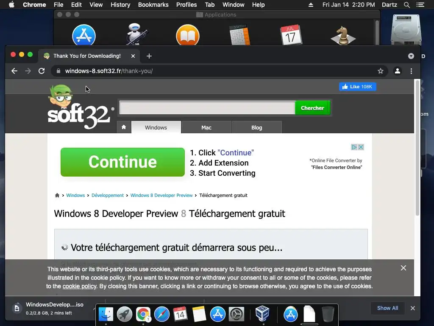This screenshot has width=434, height=326.
Task: Open Finder from the Dock
Action: [x=106, y=315]
